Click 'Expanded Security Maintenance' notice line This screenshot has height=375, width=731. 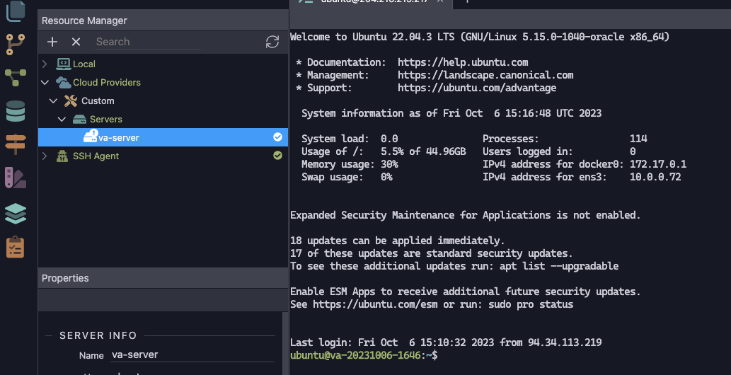(465, 215)
